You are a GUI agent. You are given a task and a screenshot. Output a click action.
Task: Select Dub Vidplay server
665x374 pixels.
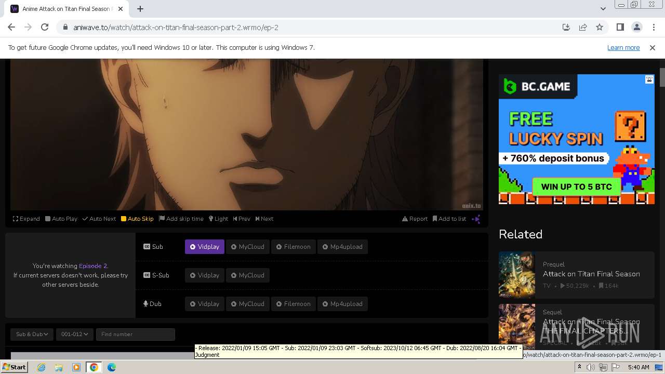pos(205,304)
